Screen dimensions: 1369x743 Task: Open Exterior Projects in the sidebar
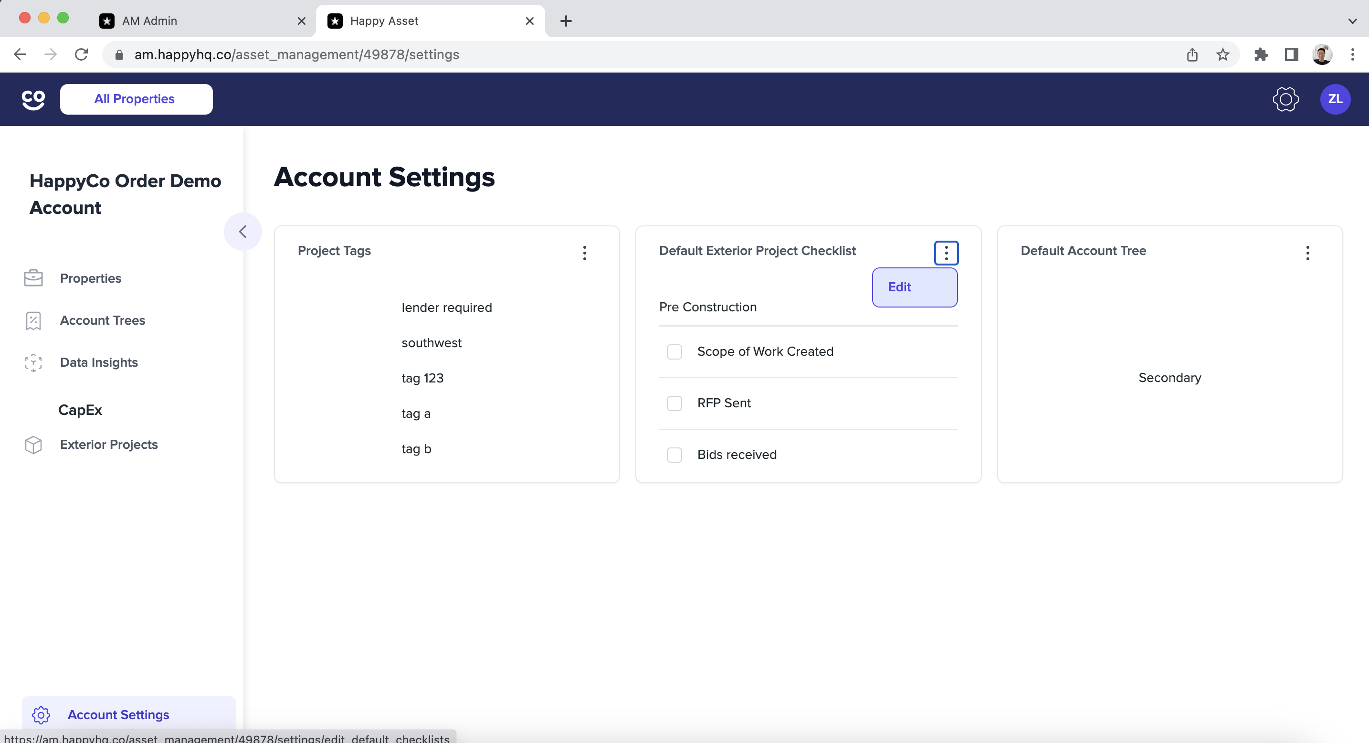(109, 445)
